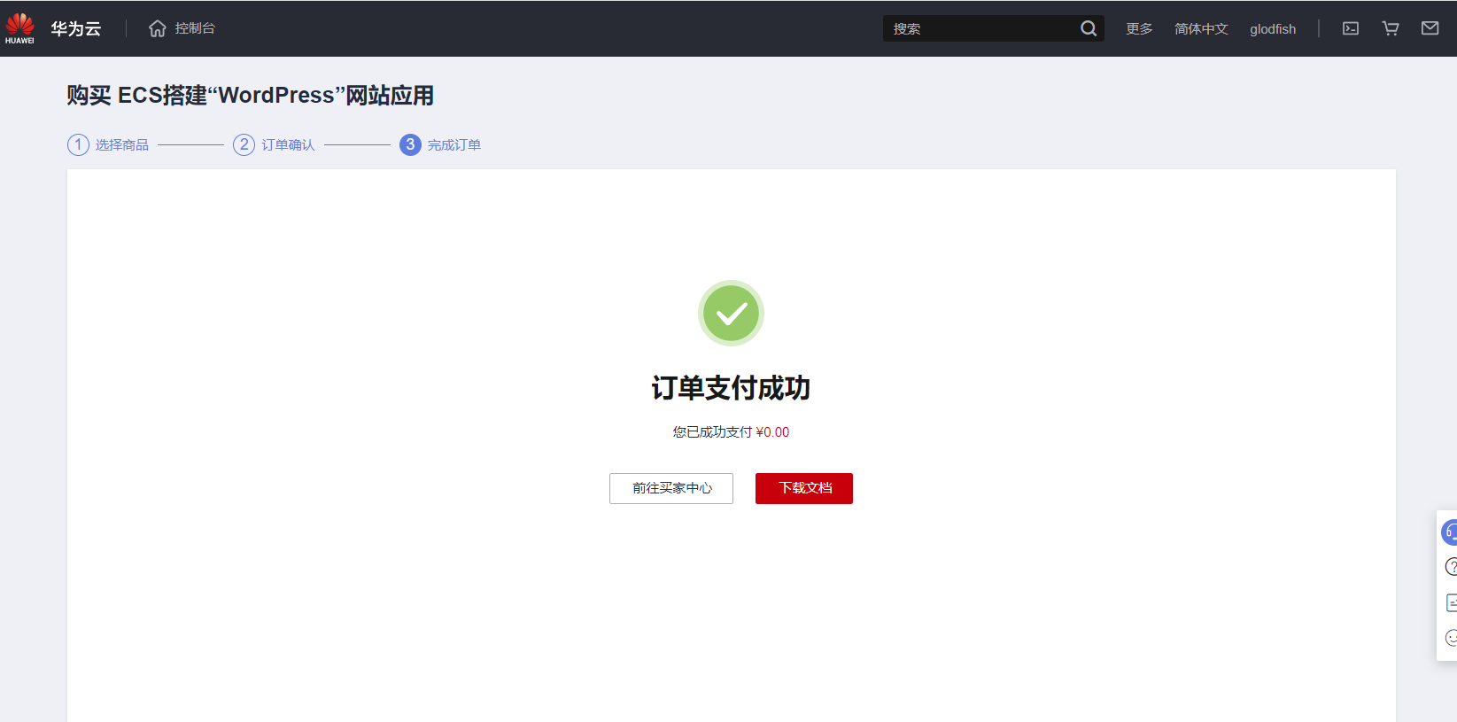
Task: Open the CloudShell terminal icon
Action: (1351, 28)
